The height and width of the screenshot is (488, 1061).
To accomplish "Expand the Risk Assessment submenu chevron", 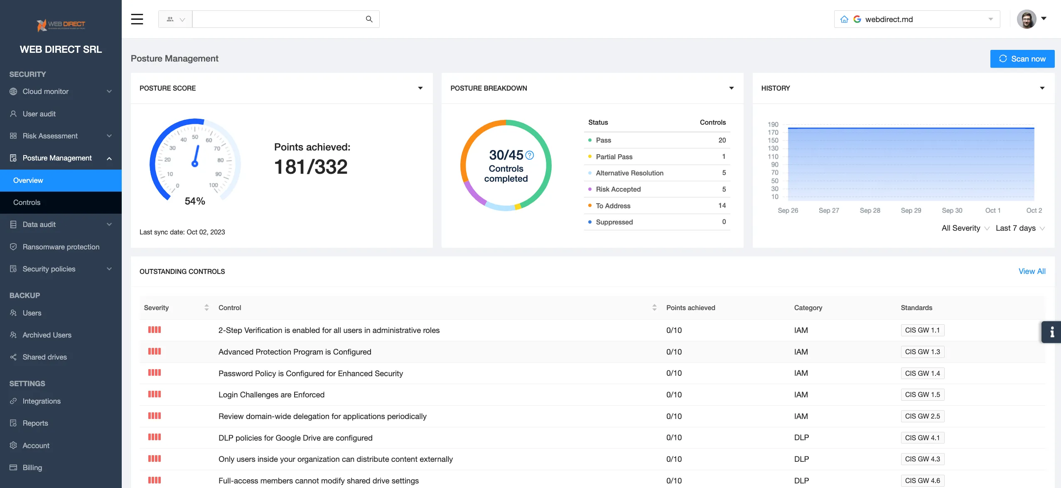I will (x=109, y=136).
